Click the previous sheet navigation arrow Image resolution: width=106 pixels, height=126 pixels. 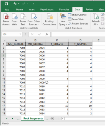pos(7,118)
